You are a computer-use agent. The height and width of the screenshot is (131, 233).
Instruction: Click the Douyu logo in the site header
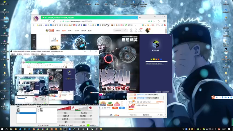tap(50, 31)
